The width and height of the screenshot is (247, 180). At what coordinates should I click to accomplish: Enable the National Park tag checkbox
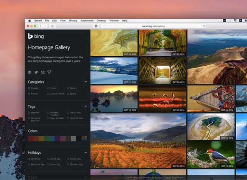[68, 118]
